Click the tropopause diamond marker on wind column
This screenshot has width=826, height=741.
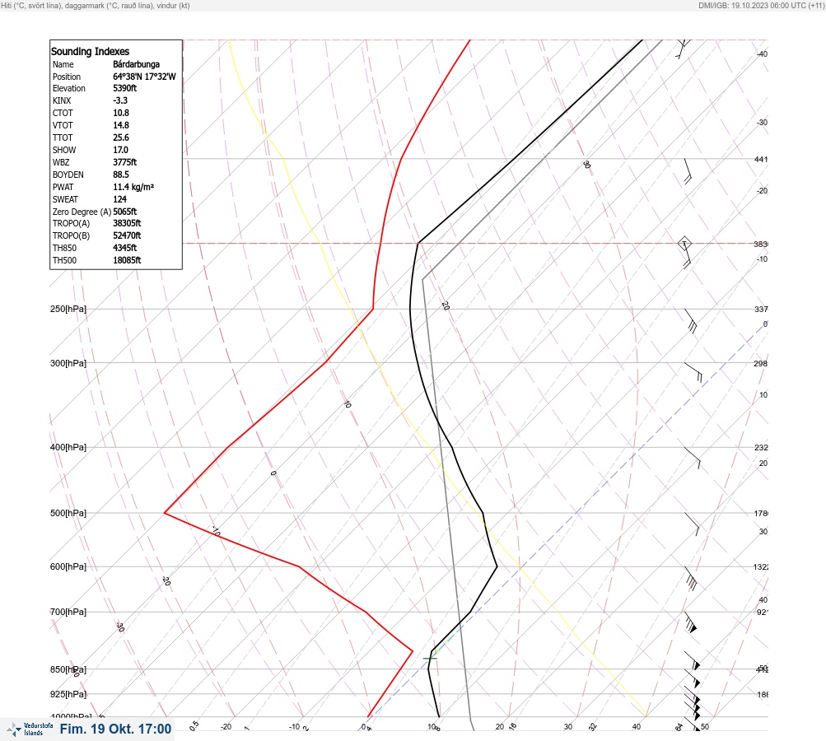point(684,244)
